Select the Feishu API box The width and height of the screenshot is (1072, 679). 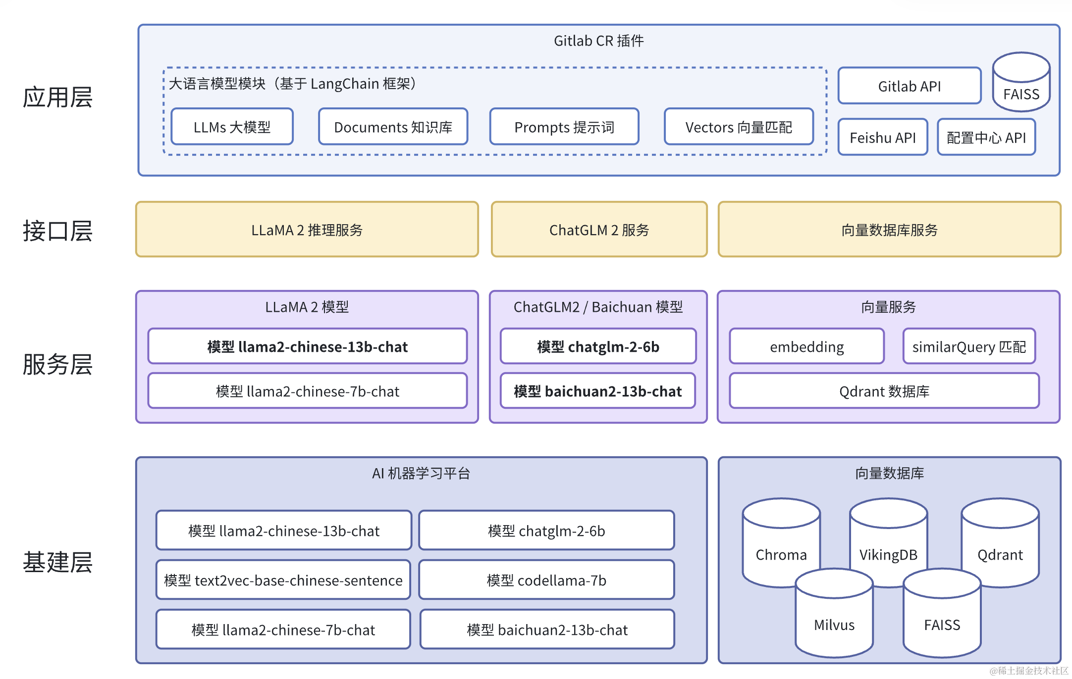(883, 137)
